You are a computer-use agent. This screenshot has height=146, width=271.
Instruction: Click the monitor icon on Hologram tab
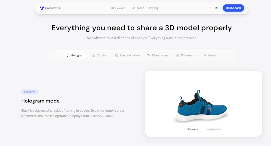coord(67,55)
